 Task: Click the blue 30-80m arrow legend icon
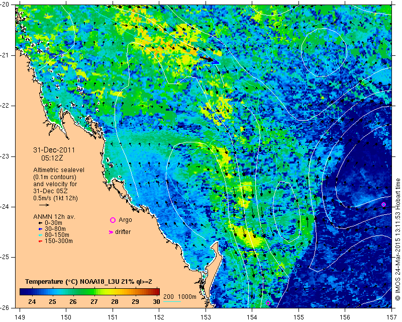pyautogui.click(x=40, y=229)
